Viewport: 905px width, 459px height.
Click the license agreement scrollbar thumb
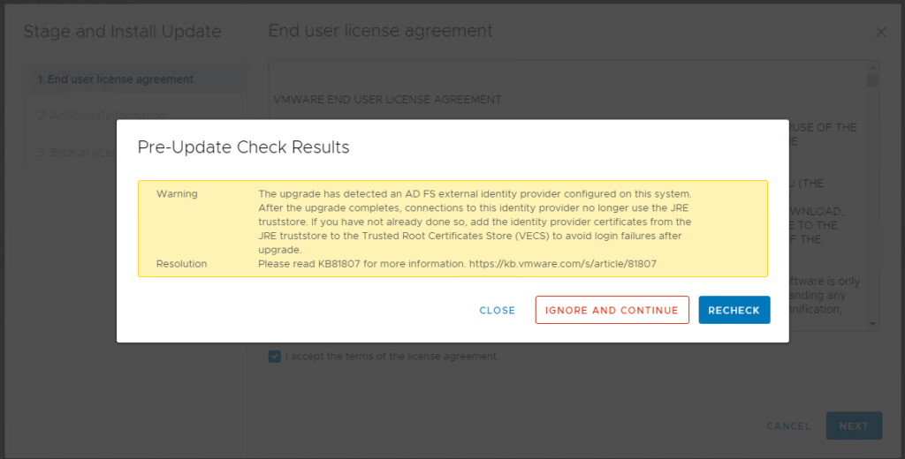tap(872, 80)
